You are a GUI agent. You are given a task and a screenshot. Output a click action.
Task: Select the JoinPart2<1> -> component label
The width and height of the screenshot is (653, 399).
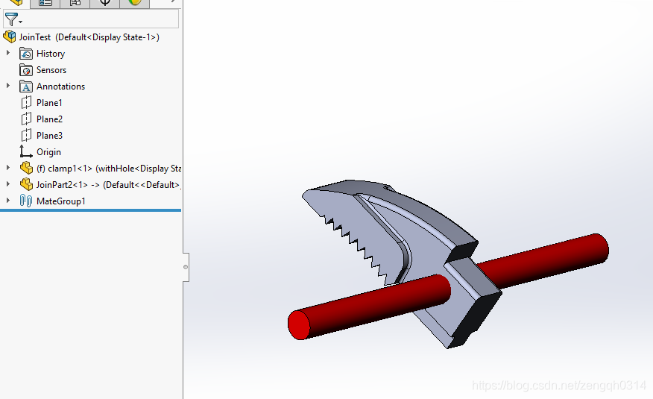pyautogui.click(x=108, y=184)
